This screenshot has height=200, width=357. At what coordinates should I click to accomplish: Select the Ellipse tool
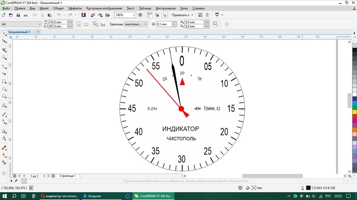coord(4,89)
